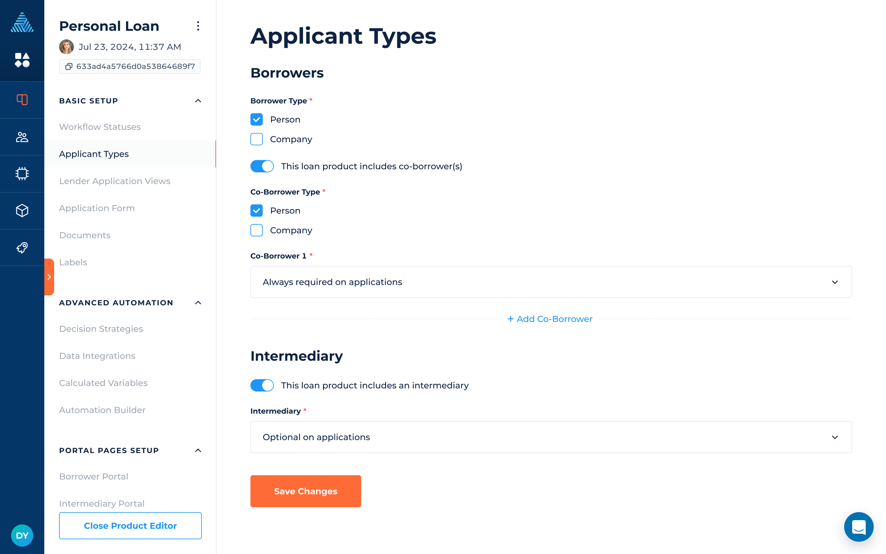
Task: Open the orange book products icon
Action: (22, 100)
